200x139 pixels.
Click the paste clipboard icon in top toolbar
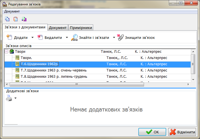point(16,19)
